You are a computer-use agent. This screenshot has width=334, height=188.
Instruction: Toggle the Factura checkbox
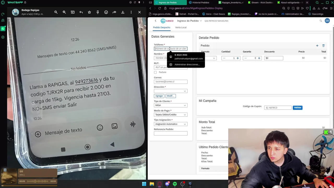click(155, 72)
